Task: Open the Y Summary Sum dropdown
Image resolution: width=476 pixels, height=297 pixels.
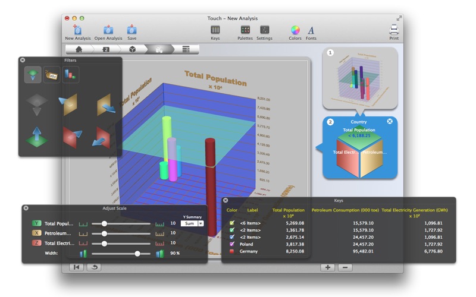Action: (192, 223)
